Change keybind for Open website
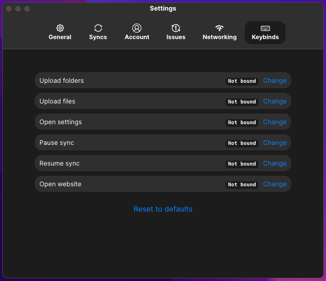Screen dimensions: 326x281 pos(275,184)
